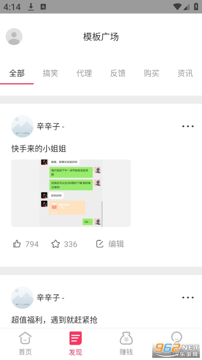Select the 全部 tab
Screen dimensions: 202x360
[17, 73]
